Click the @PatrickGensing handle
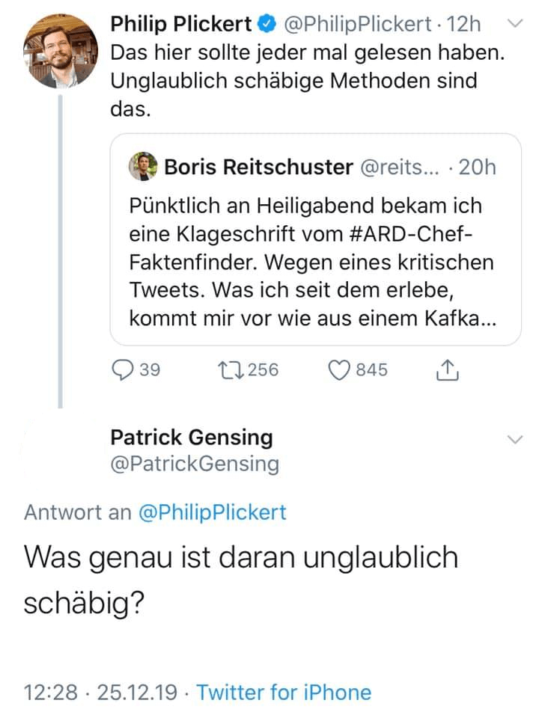This screenshot has width=545, height=718. coord(195,464)
